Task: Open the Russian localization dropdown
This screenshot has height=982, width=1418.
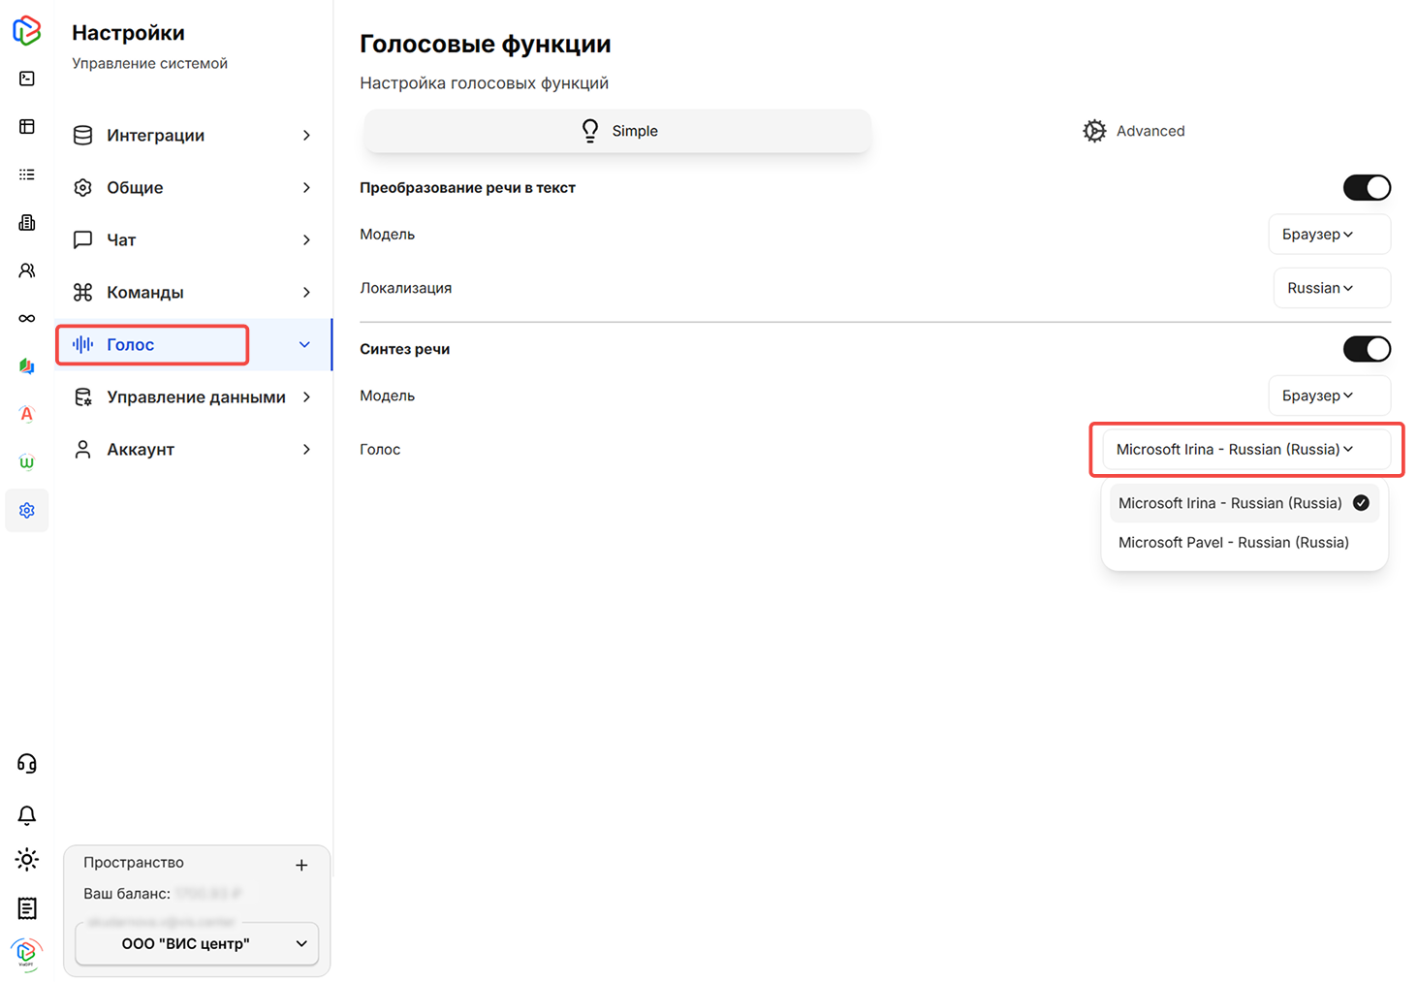Action: click(x=1331, y=287)
